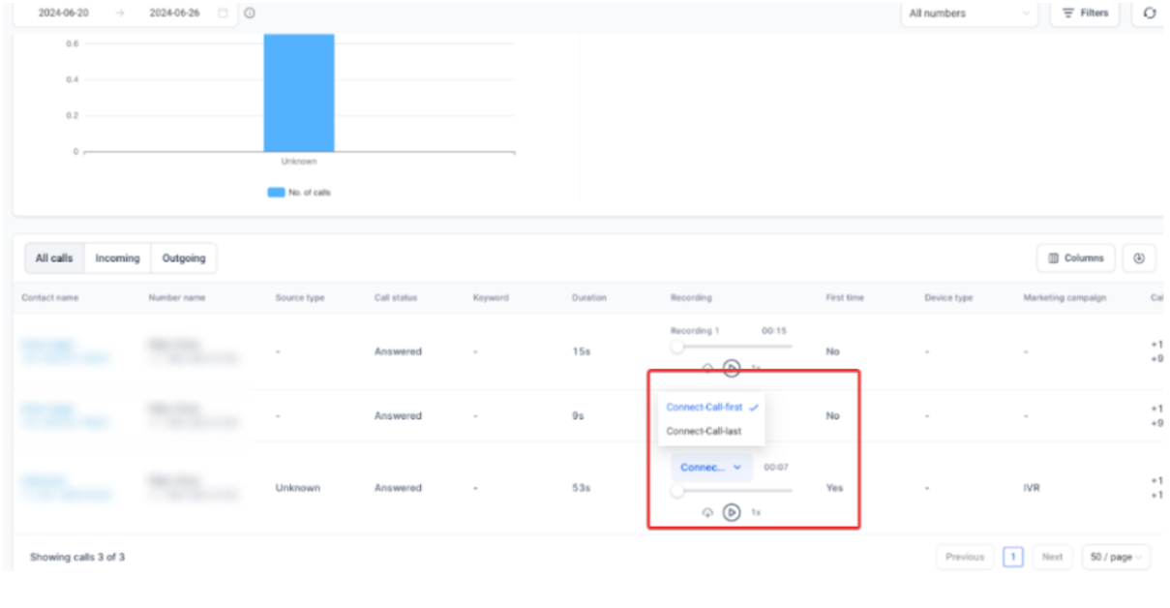The height and width of the screenshot is (608, 1170).
Task: Click the Recording 1 label
Action: [695, 331]
